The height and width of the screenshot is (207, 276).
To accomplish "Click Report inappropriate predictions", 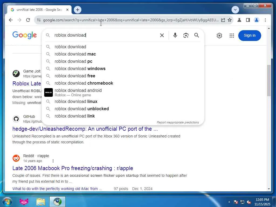I will [178, 122].
